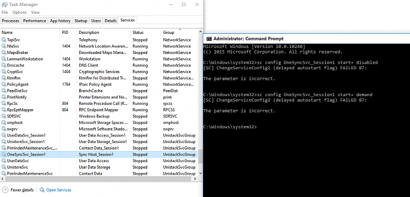This screenshot has width=410, height=197.
Task: Switch to the Details tab
Action: [x=110, y=21]
